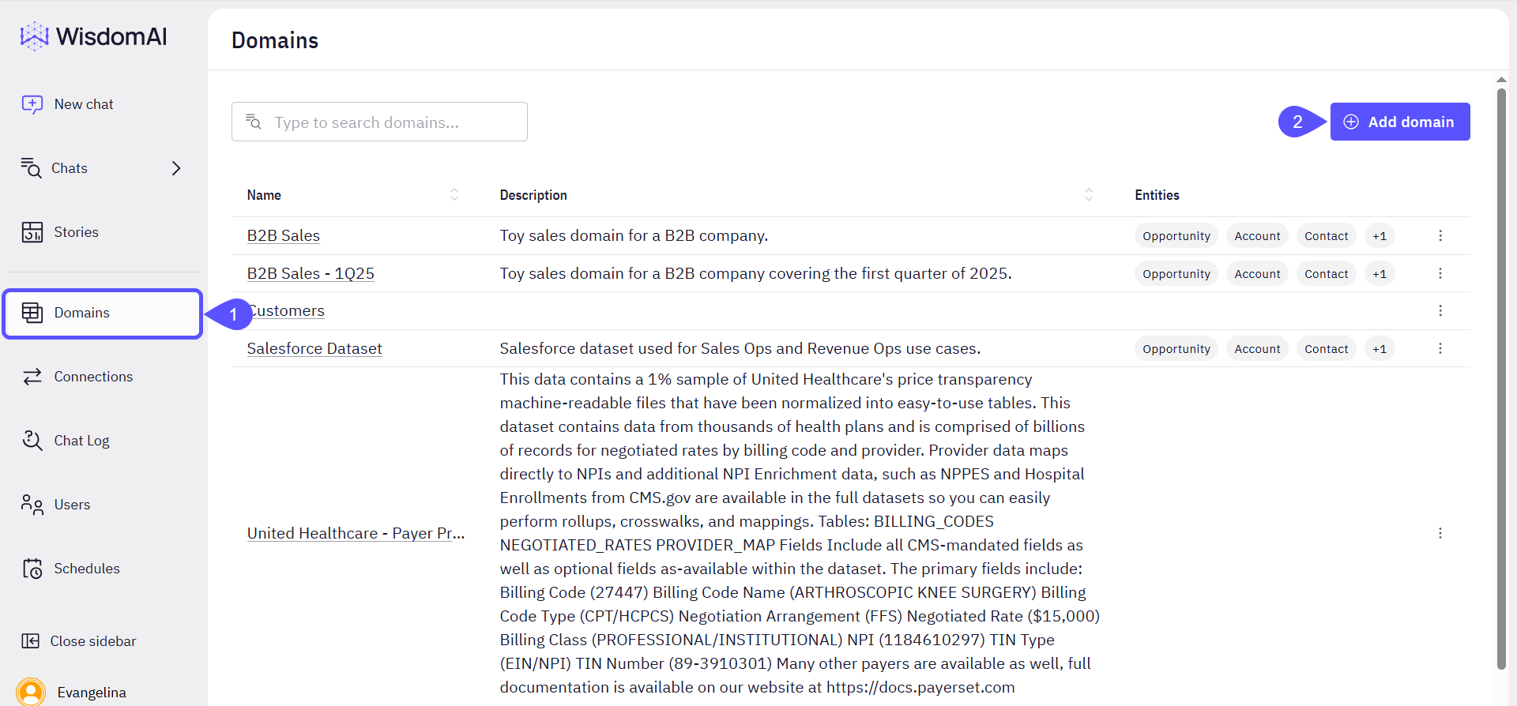Show the +1 more entities for the B2B Sales row

pos(1380,236)
